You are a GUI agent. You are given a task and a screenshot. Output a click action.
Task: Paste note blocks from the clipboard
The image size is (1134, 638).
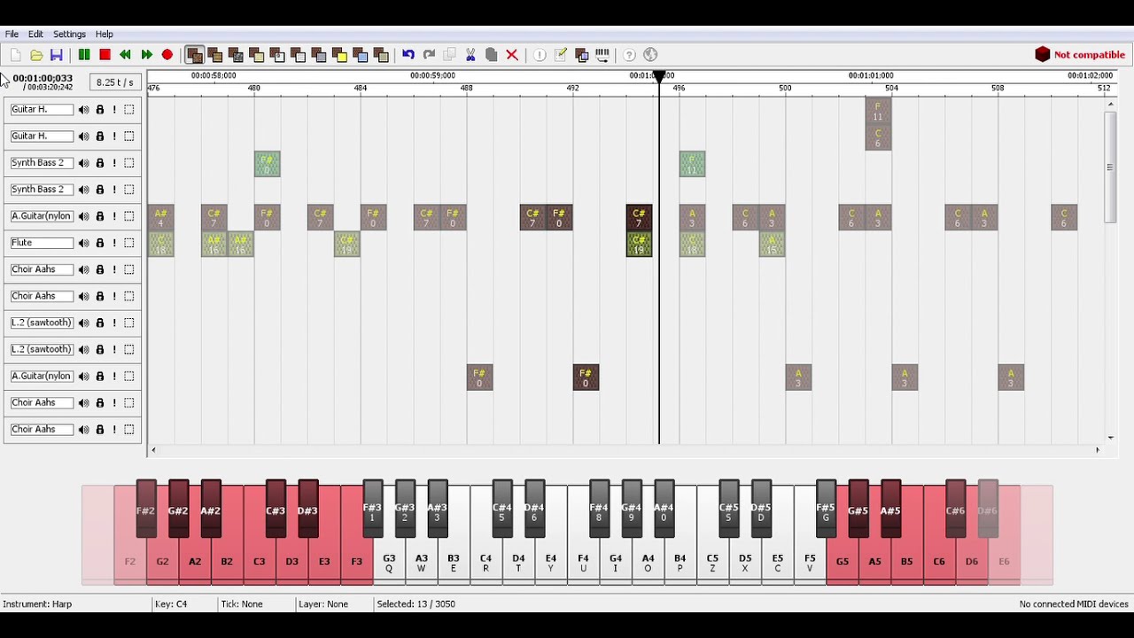pyautogui.click(x=492, y=55)
